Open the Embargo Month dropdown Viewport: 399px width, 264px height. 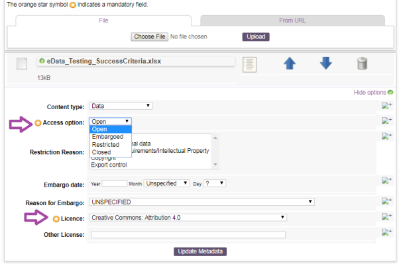(166, 183)
